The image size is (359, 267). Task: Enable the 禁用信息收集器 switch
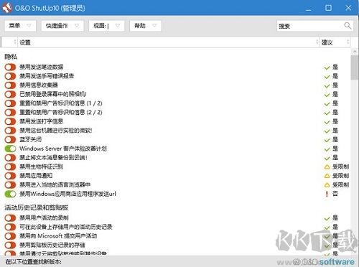pyautogui.click(x=10, y=85)
